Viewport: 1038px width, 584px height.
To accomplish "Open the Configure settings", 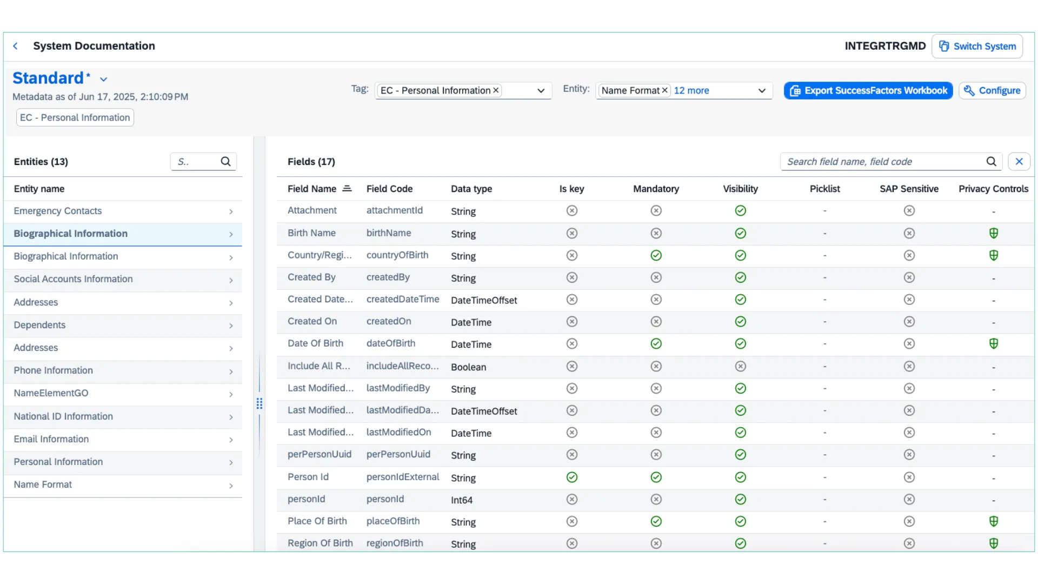I will coord(992,91).
